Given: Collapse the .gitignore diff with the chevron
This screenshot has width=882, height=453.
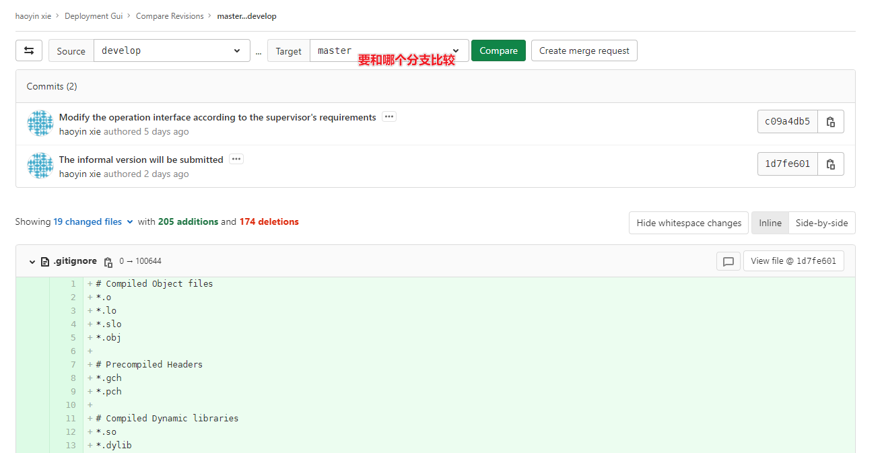Looking at the screenshot, I should (32, 261).
